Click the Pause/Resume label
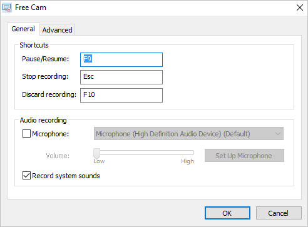308x227 pixels. click(46, 59)
